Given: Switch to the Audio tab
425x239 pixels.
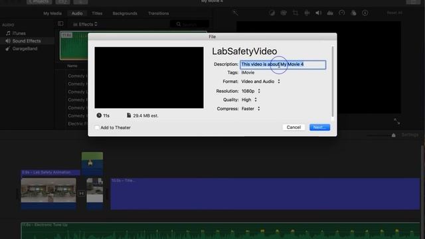Looking at the screenshot, I should (77, 13).
